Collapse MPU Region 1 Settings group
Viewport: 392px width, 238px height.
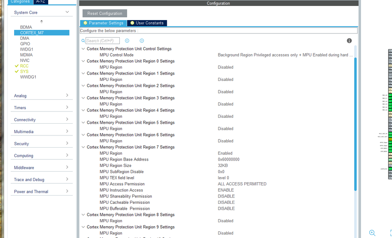[83, 73]
